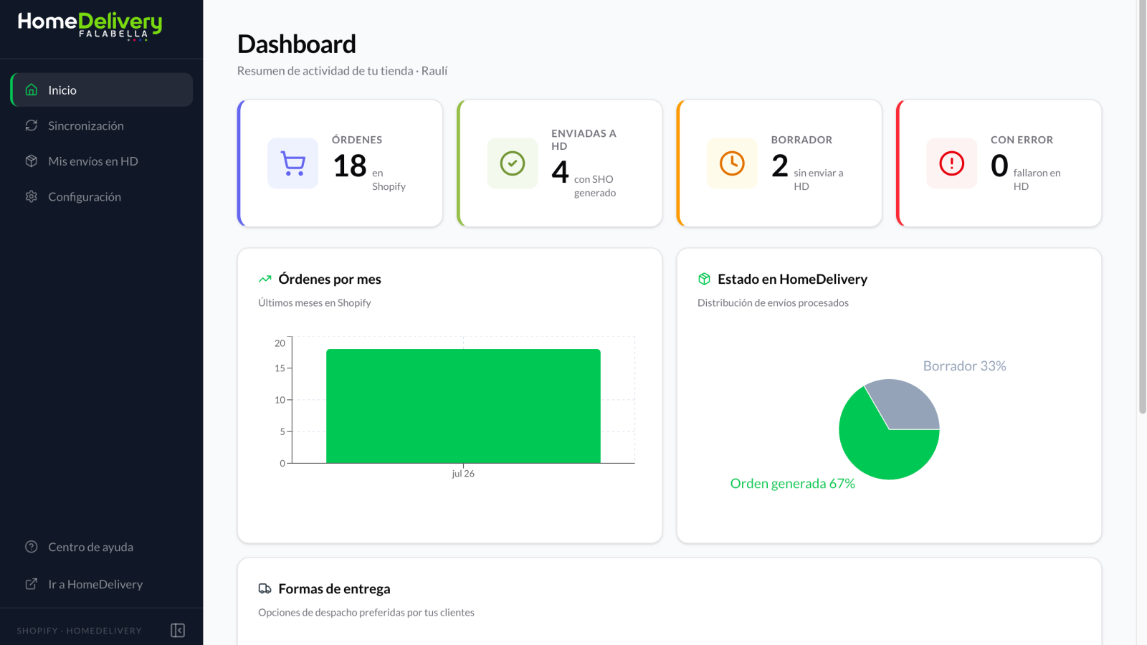This screenshot has width=1147, height=645.
Task: Click the green jul 26 bar in chart
Action: [x=463, y=406]
